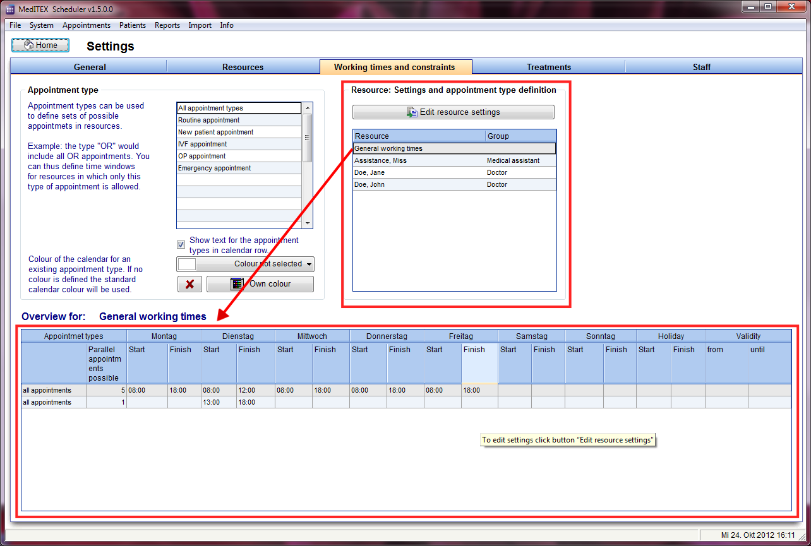811x546 pixels.
Task: Click the Group column header
Action: 521,136
